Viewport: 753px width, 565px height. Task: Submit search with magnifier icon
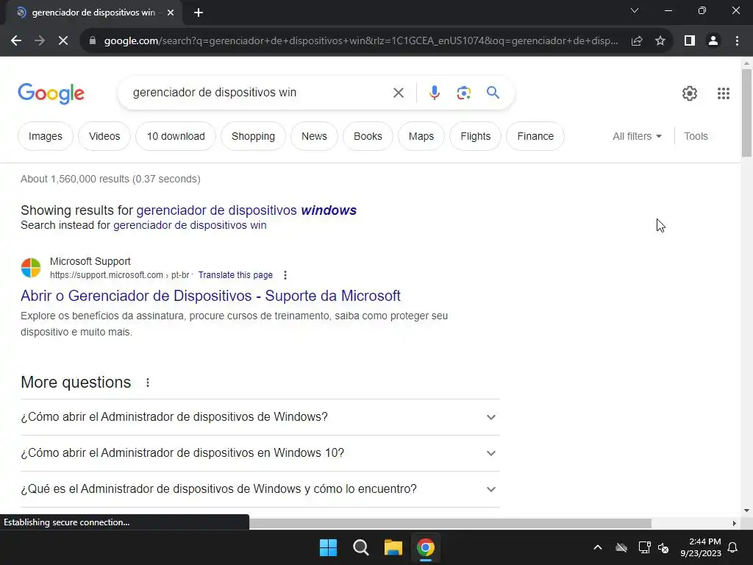493,92
